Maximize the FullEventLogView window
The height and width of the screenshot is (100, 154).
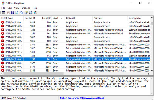pyautogui.click(x=140, y=3)
